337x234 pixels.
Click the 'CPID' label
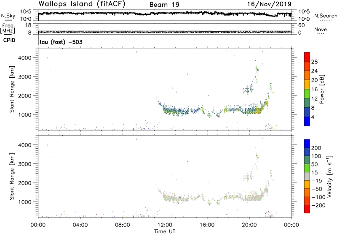(x=9, y=40)
